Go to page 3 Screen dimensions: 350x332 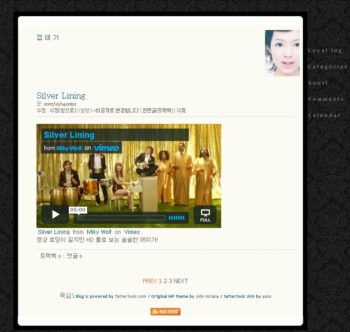pyautogui.click(x=170, y=281)
